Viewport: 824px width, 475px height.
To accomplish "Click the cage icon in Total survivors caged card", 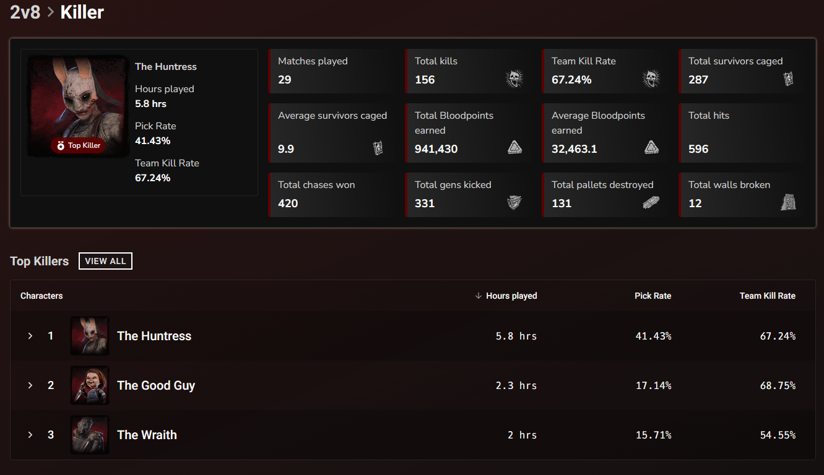I will pyautogui.click(x=788, y=79).
